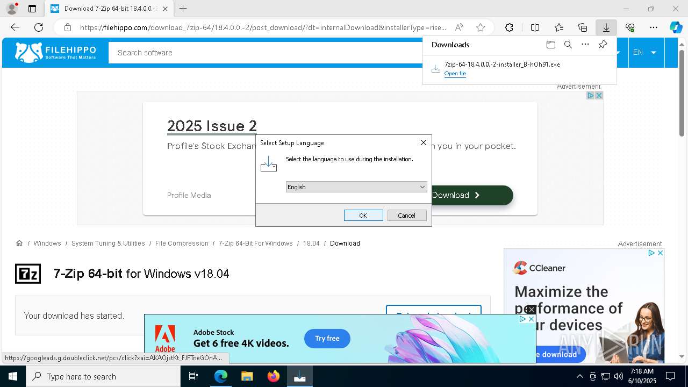Show hidden system tray icons

coord(579,377)
